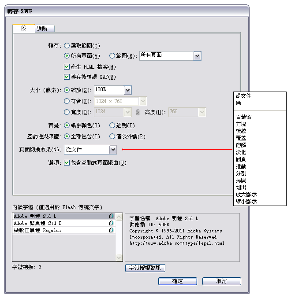Screen dimensions: 291x298
Task: Select the 選取範圍 radio button
Action: 67,46
